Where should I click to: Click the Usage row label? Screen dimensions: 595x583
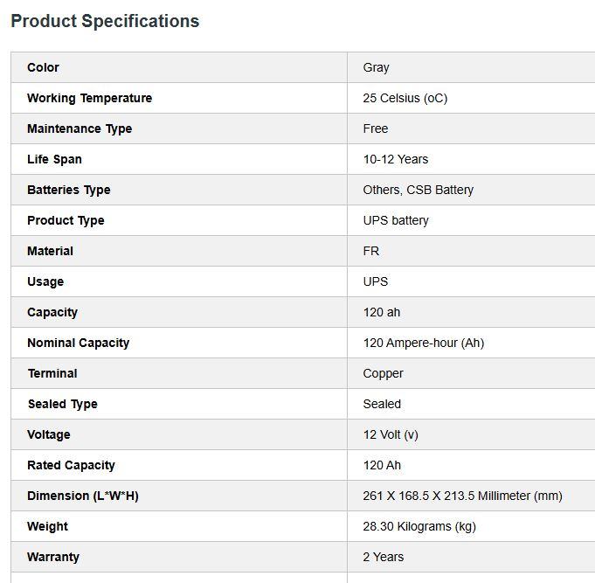45,281
